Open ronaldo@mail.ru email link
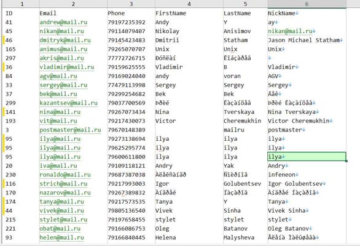The width and height of the screenshot is (360, 246). pyautogui.click(x=65, y=175)
